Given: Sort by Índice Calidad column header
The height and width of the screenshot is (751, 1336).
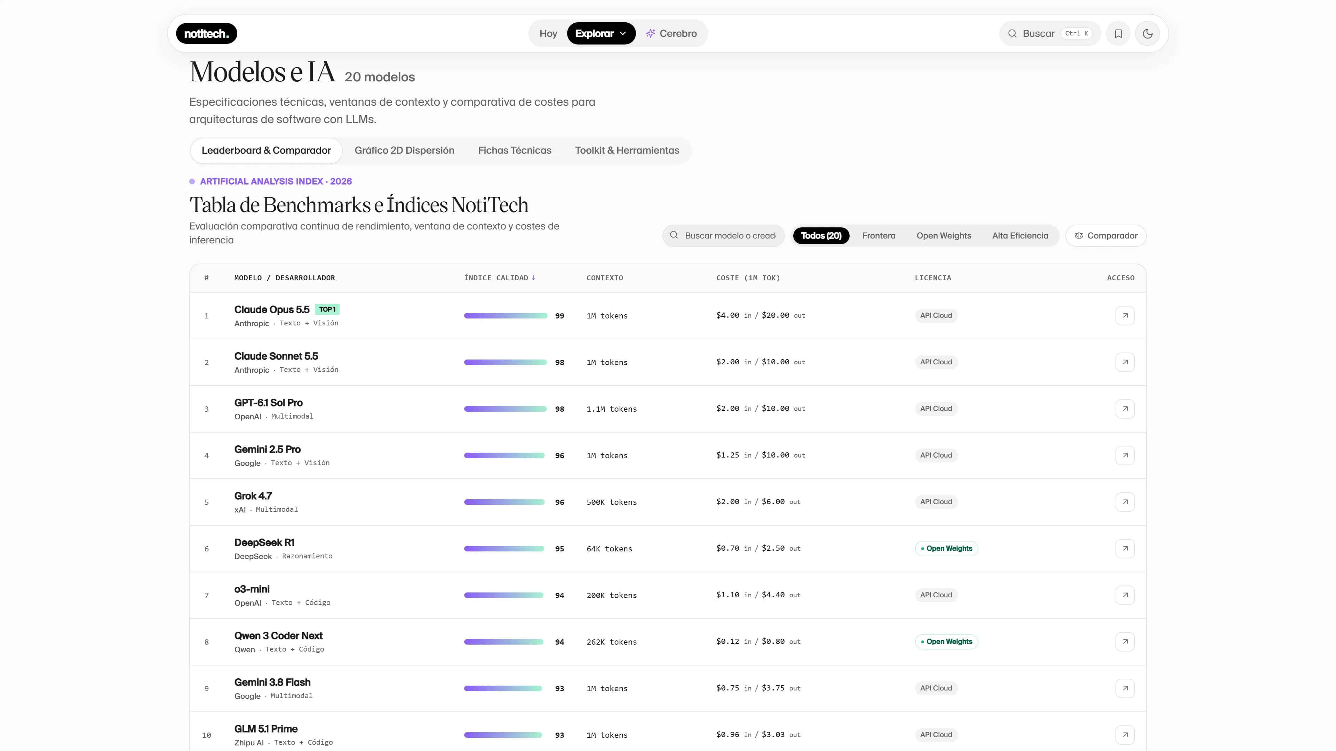Looking at the screenshot, I should click(500, 278).
